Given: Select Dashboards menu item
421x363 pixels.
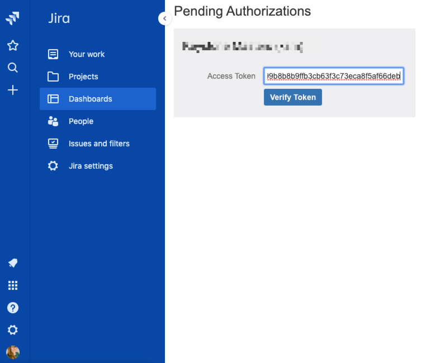Looking at the screenshot, I should (98, 99).
